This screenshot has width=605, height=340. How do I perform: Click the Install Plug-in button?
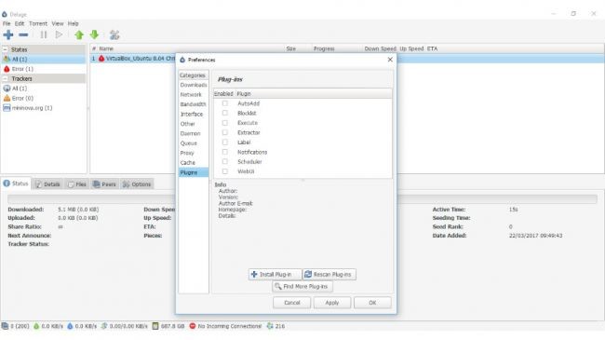(x=276, y=274)
